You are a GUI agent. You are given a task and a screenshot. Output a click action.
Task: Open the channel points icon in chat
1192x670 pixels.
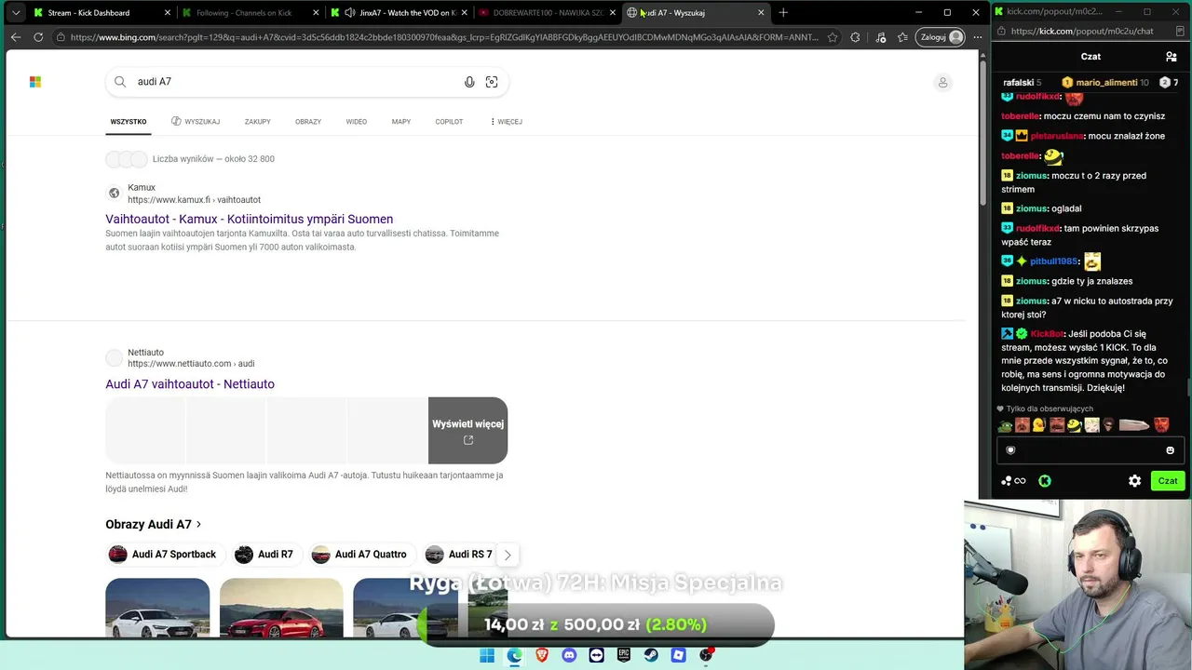1013,481
